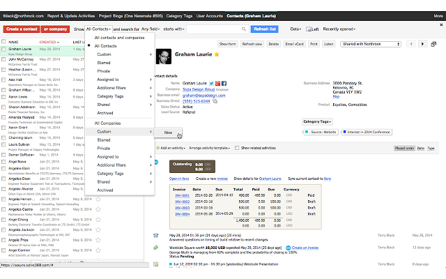Switch to Report & Update Activities tab

[71, 16]
